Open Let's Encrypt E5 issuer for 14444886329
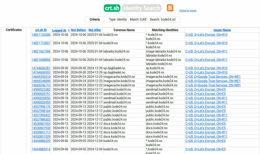Viewport: 260px width, 154px height. coord(206,141)
